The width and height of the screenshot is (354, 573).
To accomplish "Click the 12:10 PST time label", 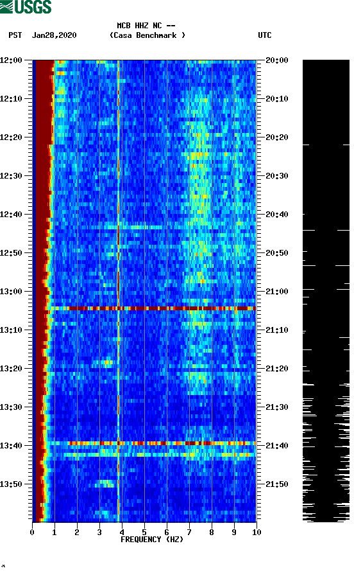I will [12, 99].
